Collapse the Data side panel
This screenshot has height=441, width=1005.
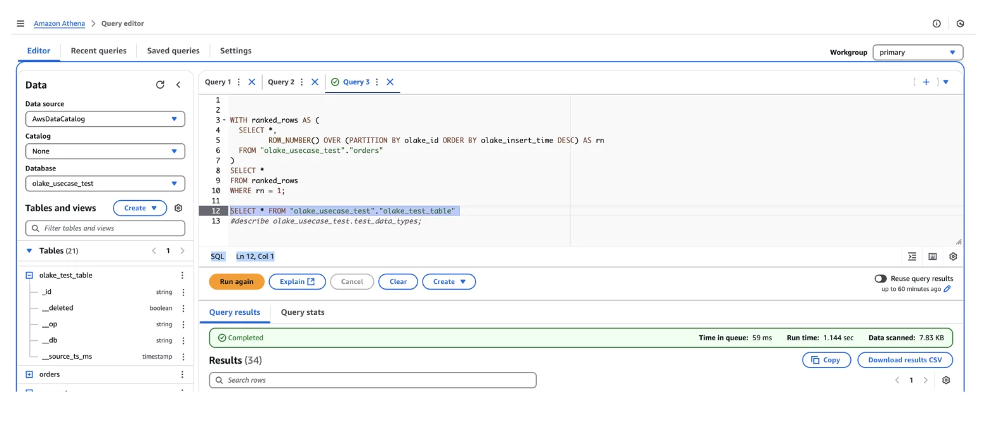pyautogui.click(x=178, y=85)
